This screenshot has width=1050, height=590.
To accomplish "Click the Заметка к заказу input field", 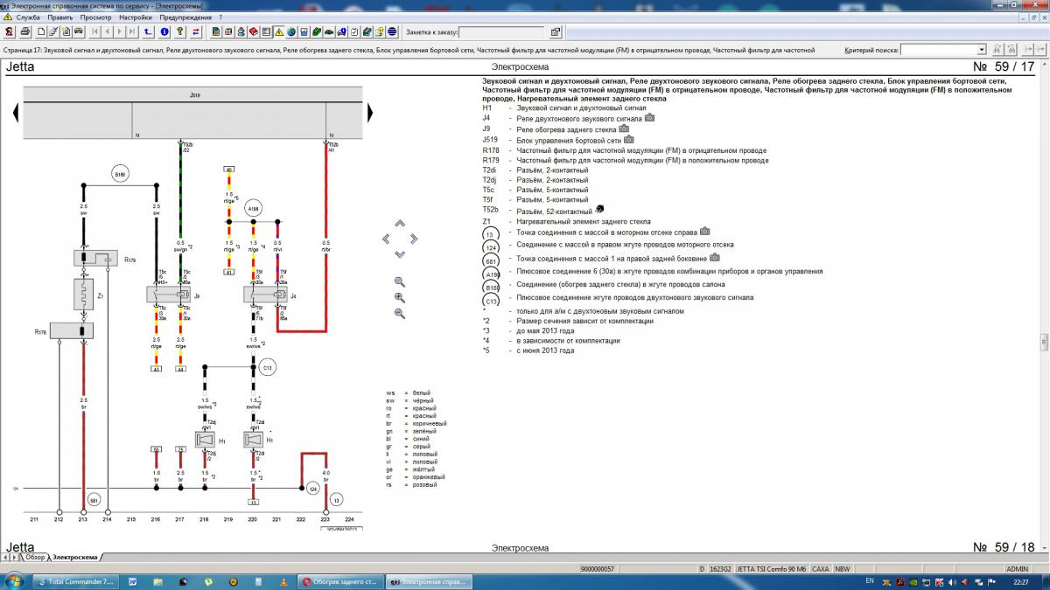I will 500,32.
